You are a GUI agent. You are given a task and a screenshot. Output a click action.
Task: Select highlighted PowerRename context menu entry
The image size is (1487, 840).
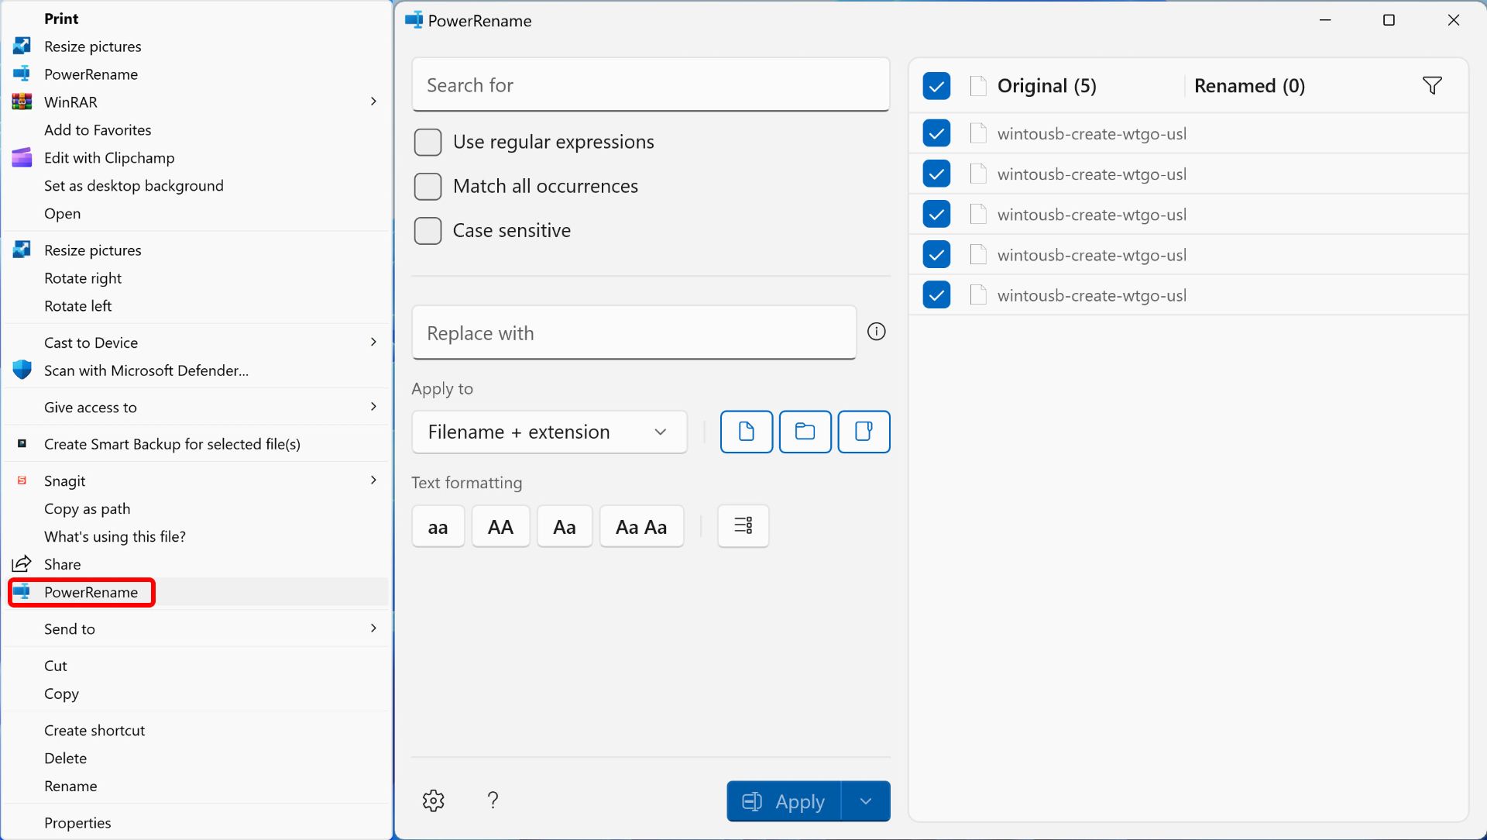91,592
